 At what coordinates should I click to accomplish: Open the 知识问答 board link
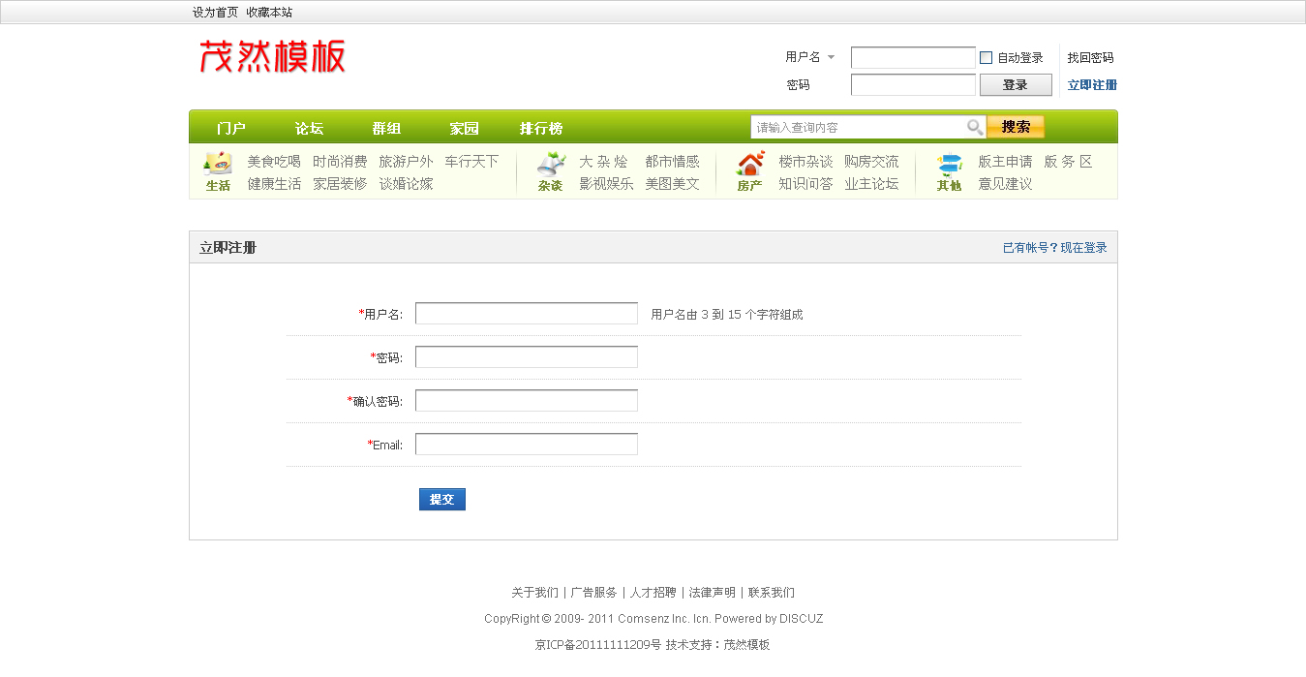coord(805,184)
